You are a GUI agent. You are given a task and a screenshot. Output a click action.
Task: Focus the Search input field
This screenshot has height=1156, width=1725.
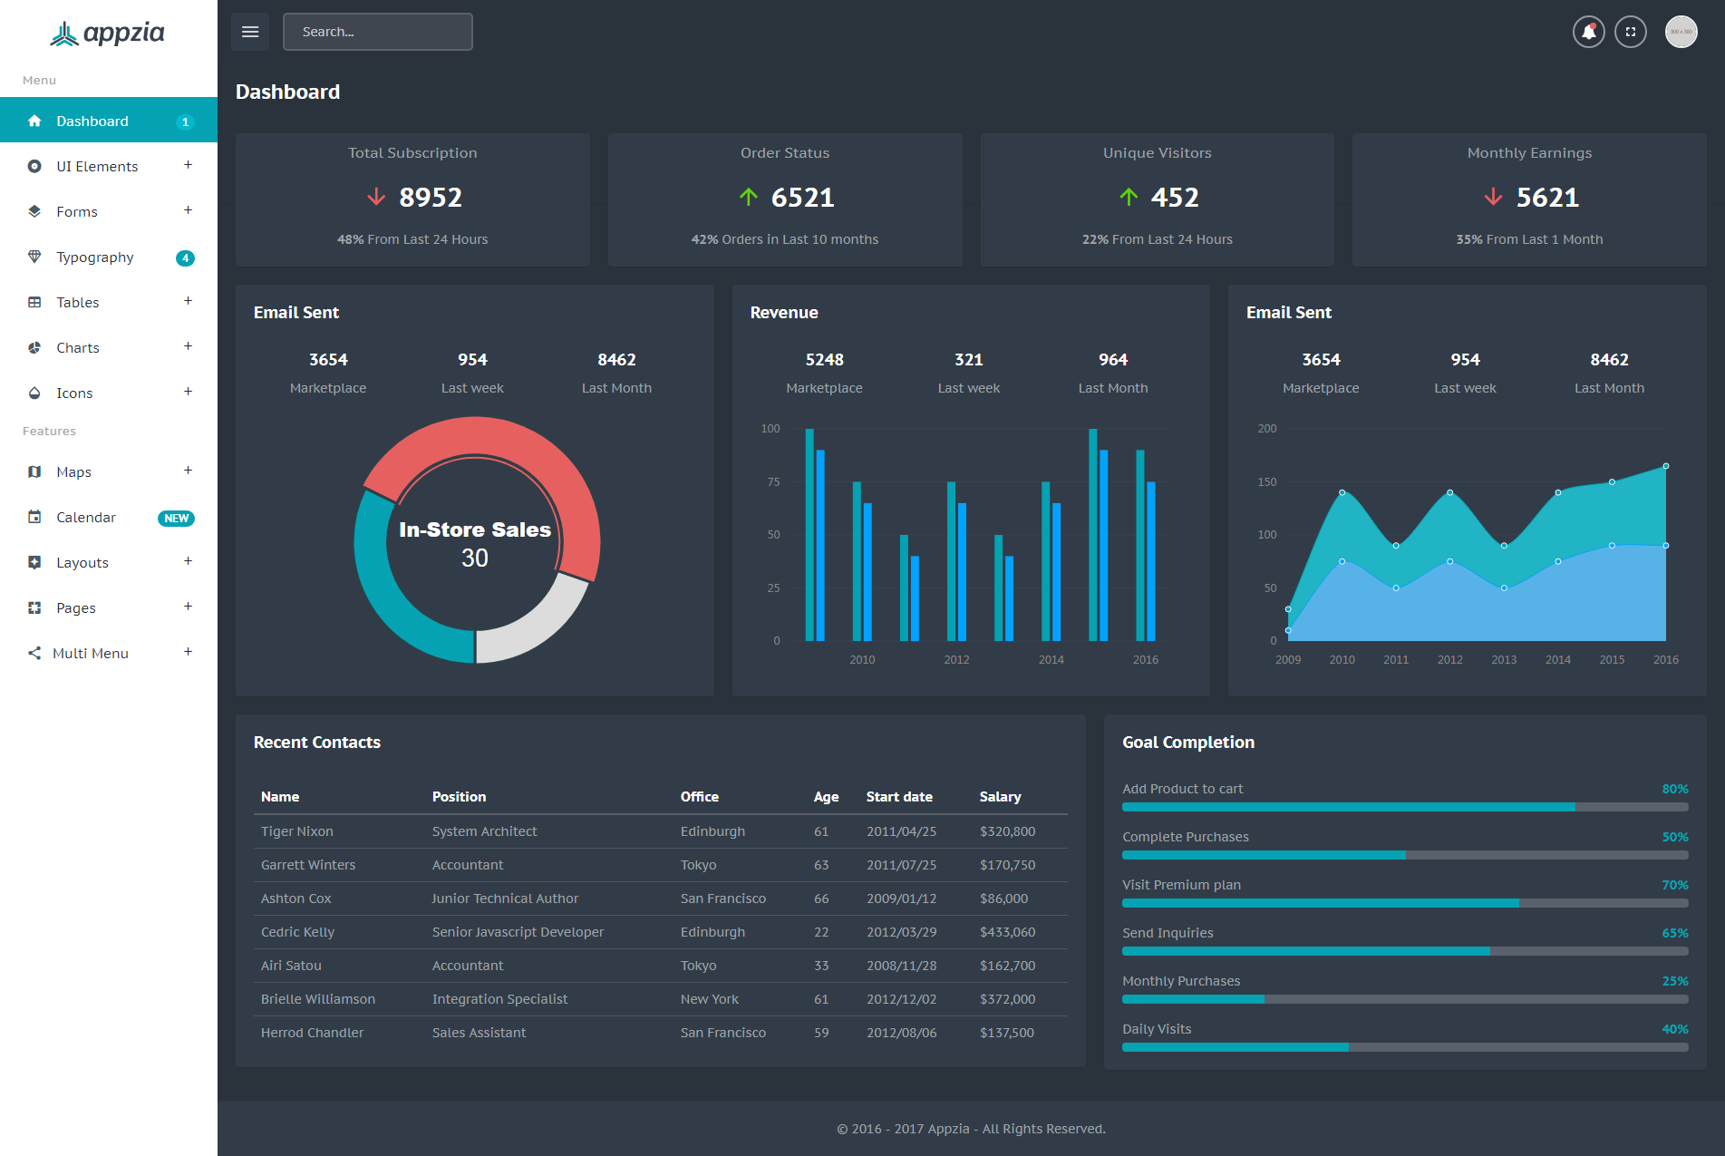[378, 32]
